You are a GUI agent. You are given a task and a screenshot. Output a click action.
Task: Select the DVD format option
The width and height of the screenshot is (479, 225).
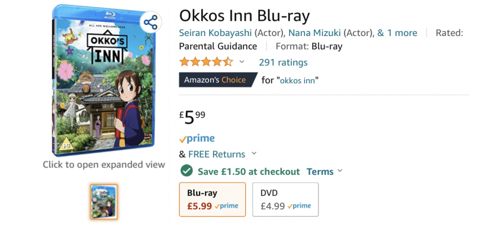(x=285, y=200)
